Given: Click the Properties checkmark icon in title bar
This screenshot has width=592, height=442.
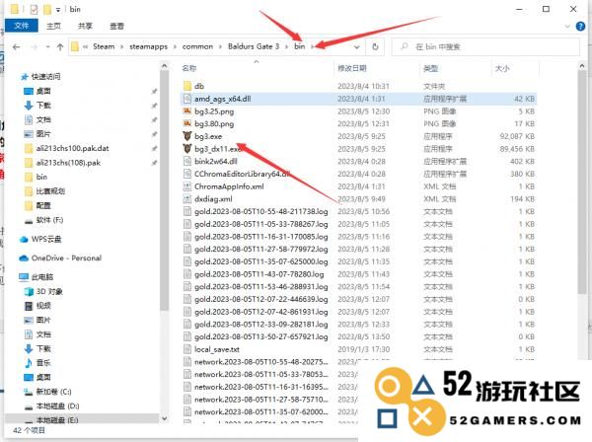Looking at the screenshot, I should tap(34, 9).
